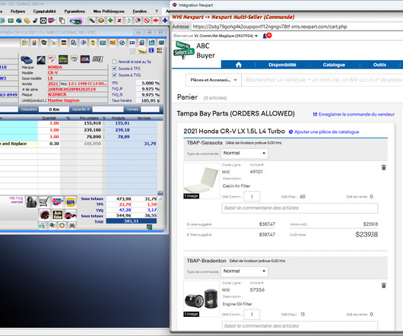Click the pie chart icon in work order toolbar
Image resolution: width=403 pixels, height=336 pixels.
click(x=84, y=43)
